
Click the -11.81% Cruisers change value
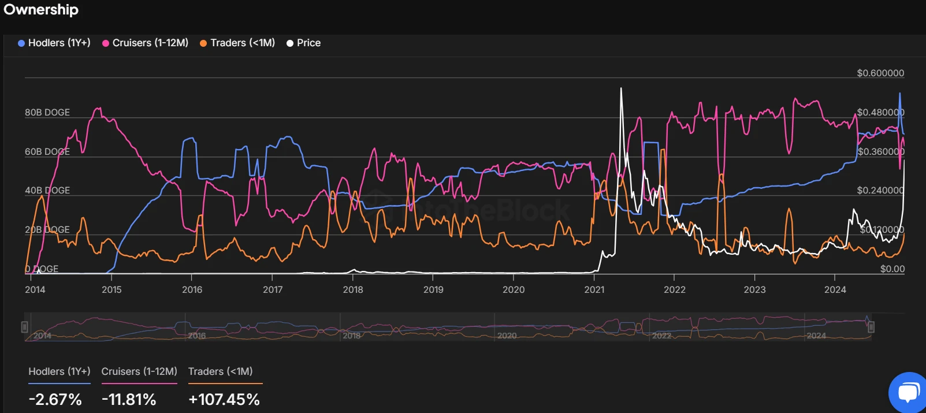129,399
